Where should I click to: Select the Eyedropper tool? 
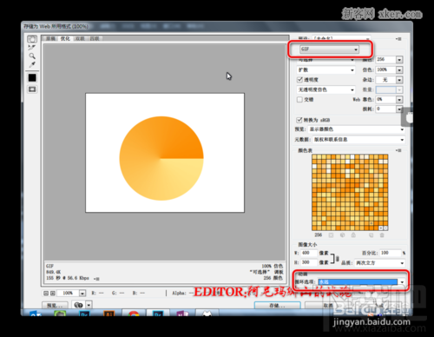(x=32, y=64)
